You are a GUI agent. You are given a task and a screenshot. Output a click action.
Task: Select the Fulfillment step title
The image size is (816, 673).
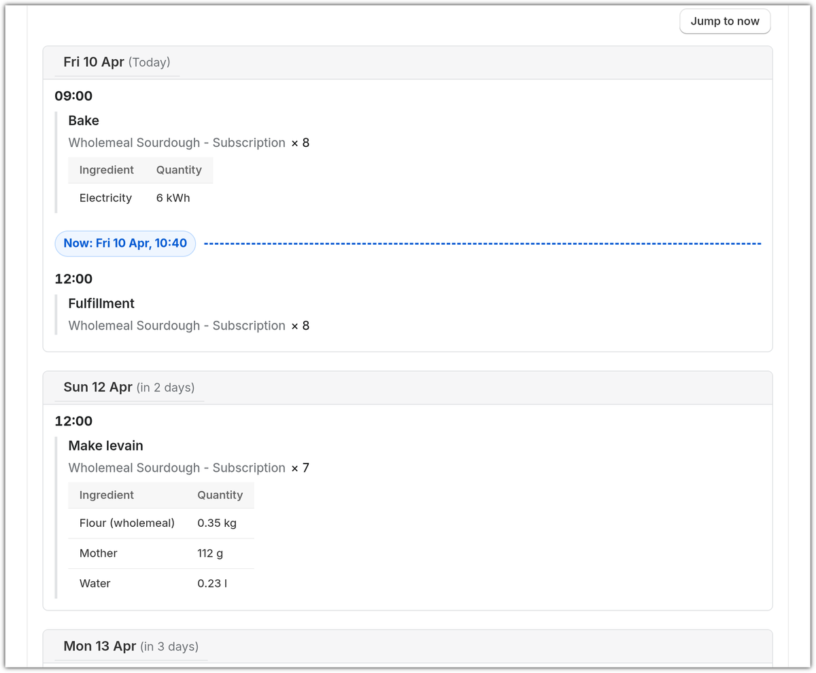coord(101,303)
